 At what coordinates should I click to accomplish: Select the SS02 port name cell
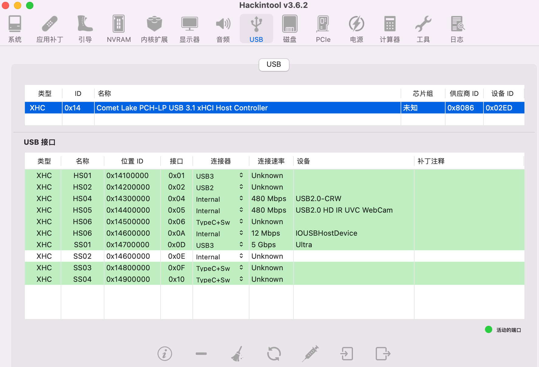(x=82, y=256)
